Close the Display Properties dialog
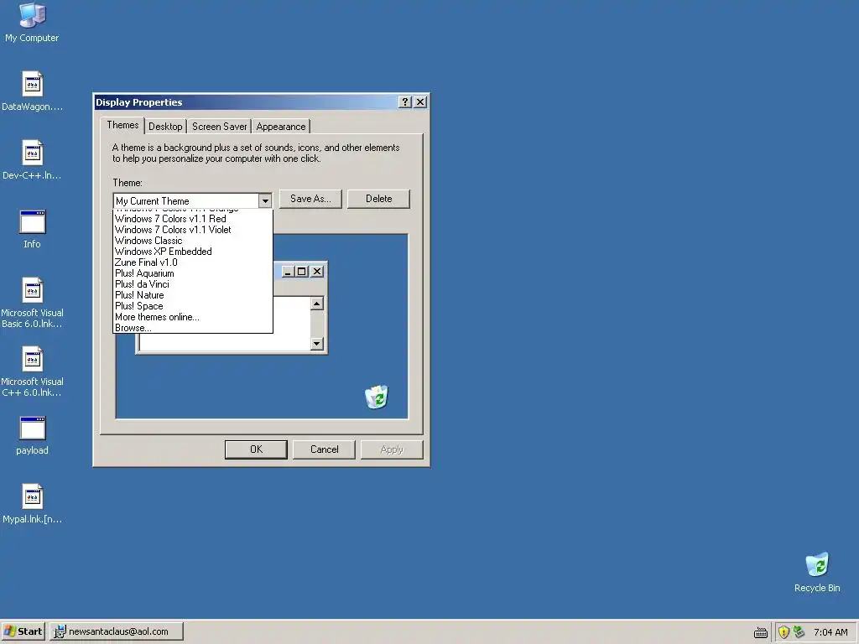 [420, 101]
